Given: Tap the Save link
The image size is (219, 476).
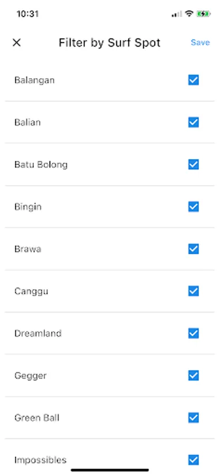Looking at the screenshot, I should [200, 42].
